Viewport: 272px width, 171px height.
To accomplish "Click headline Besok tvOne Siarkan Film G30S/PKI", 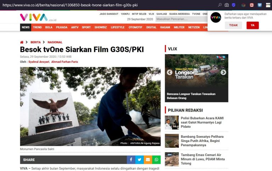I will (x=82, y=50).
